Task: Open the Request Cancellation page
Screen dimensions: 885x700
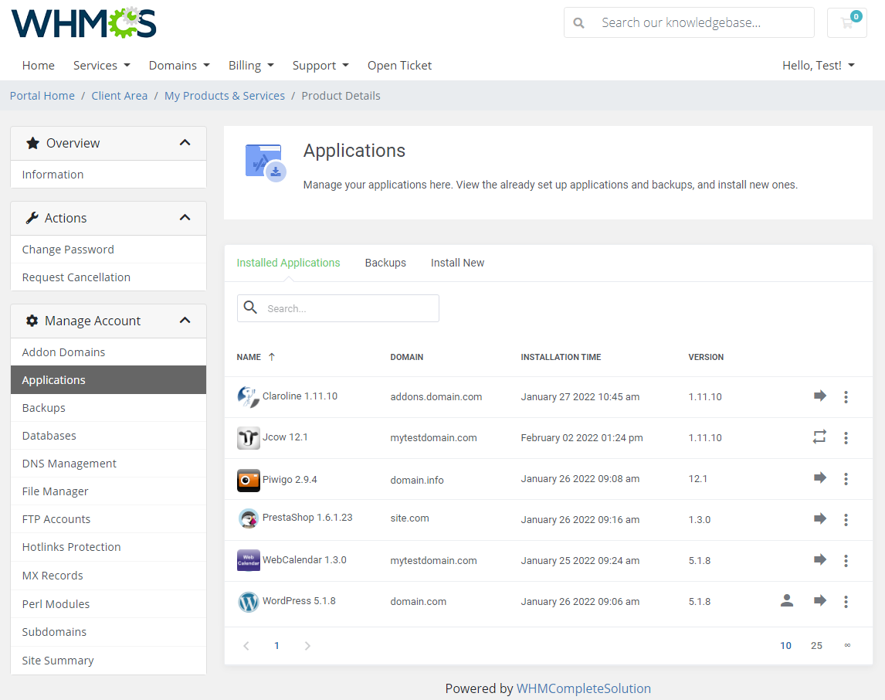Action: [75, 277]
